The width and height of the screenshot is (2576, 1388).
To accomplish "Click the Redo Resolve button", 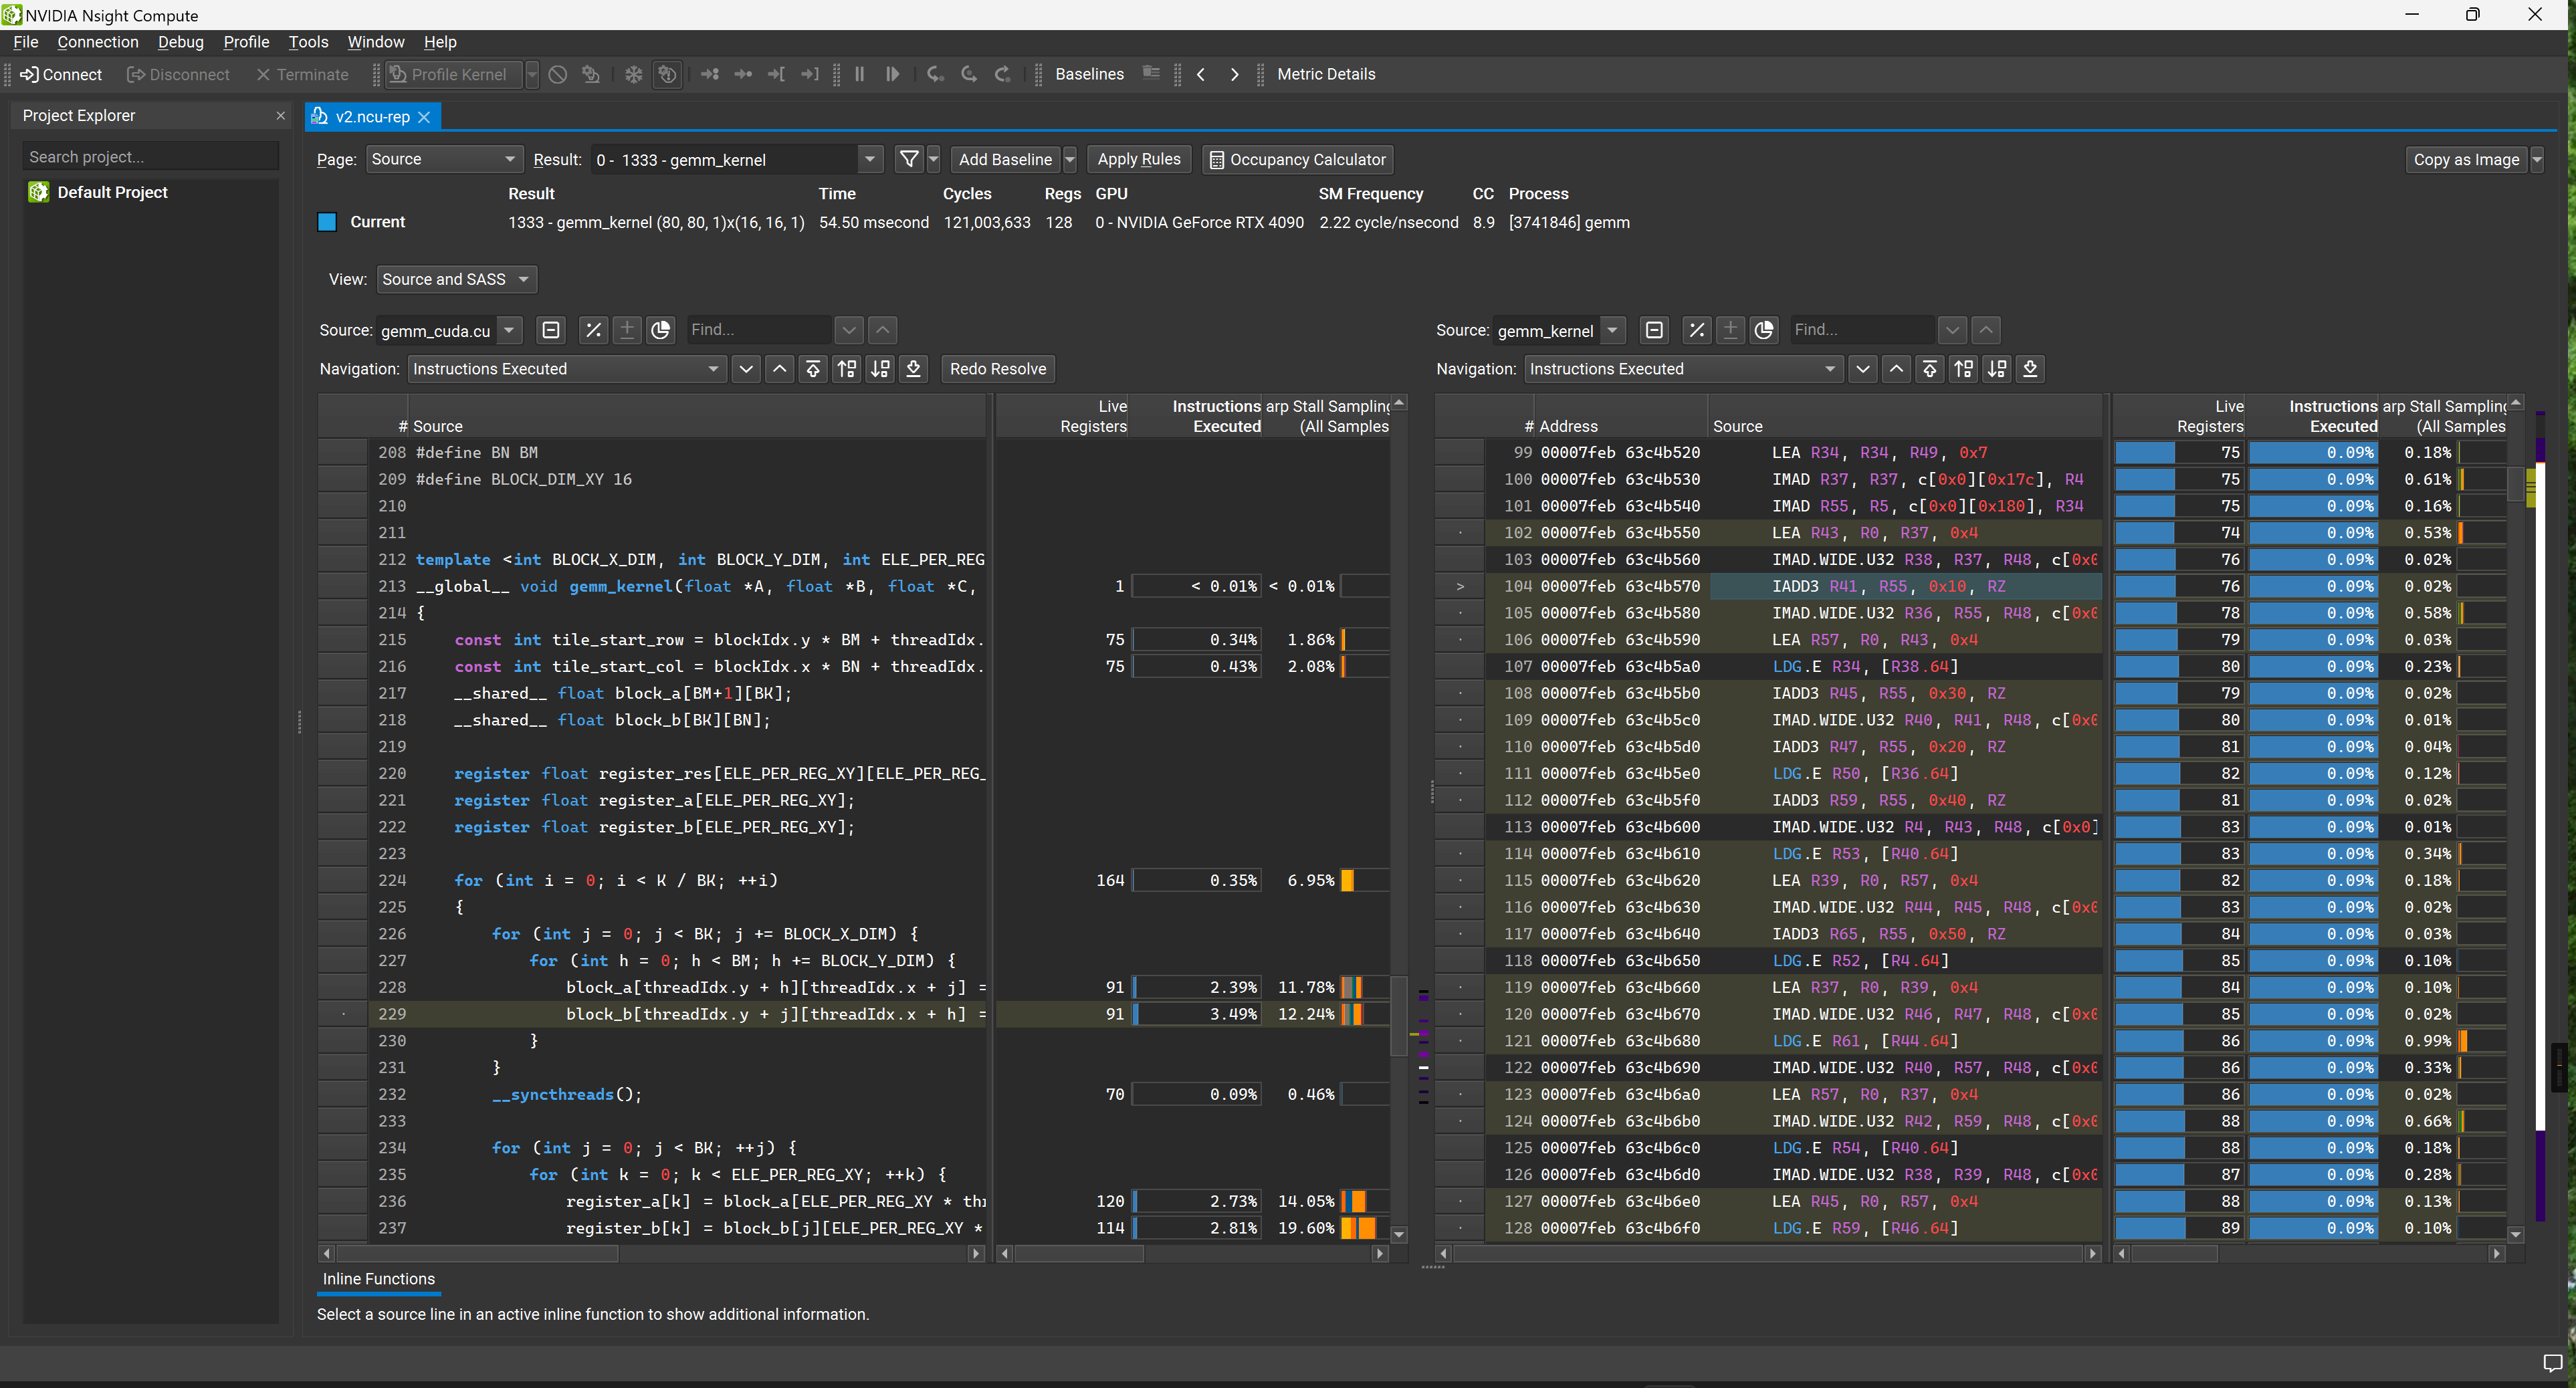I will point(997,369).
